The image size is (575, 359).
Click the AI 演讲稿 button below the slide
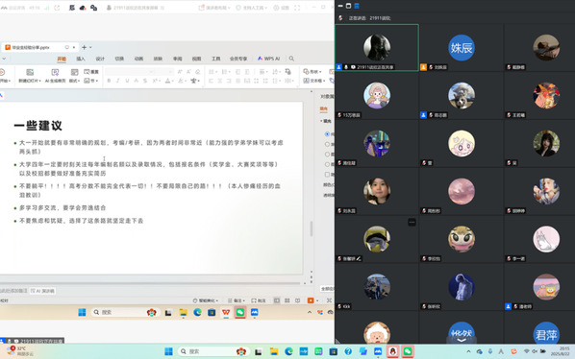point(43,291)
